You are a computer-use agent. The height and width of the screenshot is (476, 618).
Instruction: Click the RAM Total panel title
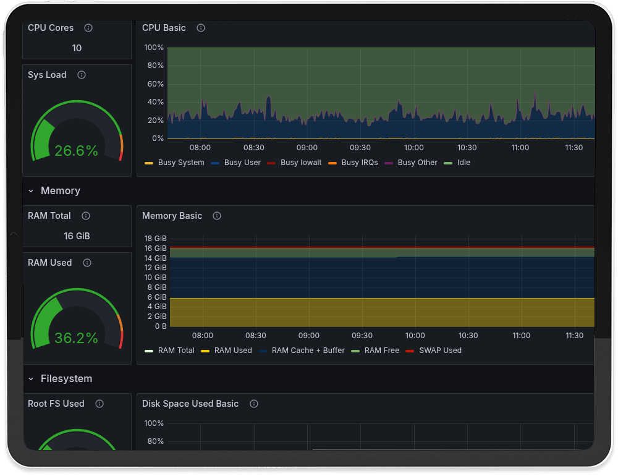coord(49,215)
